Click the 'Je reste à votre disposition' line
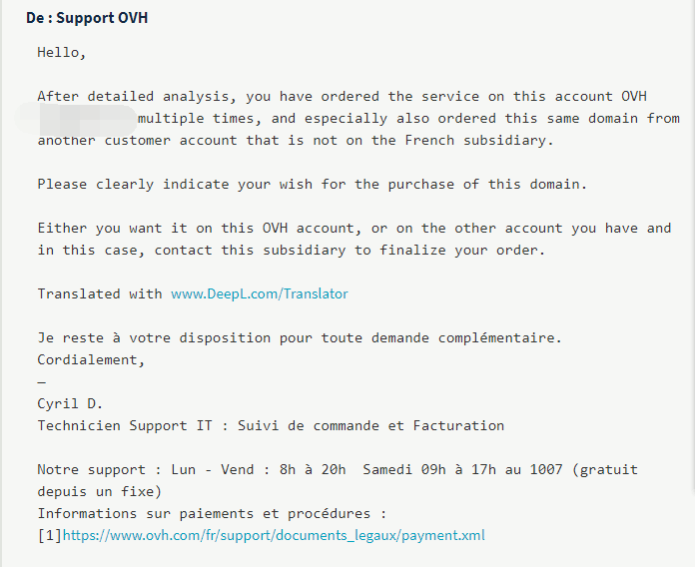695x567 pixels. tap(300, 338)
